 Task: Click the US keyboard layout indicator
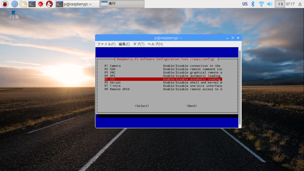click(245, 4)
